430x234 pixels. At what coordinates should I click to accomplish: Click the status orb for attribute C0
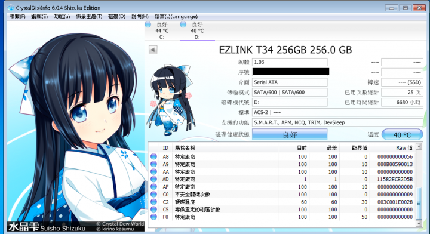(x=153, y=194)
